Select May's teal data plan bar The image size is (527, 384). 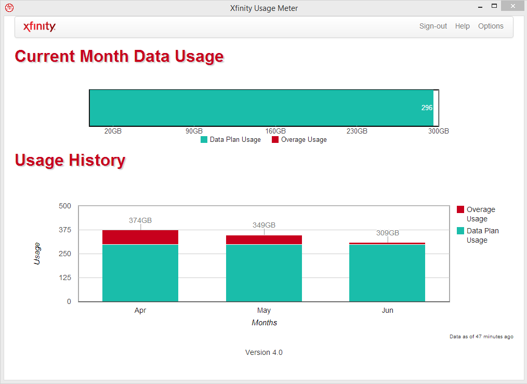click(x=263, y=273)
